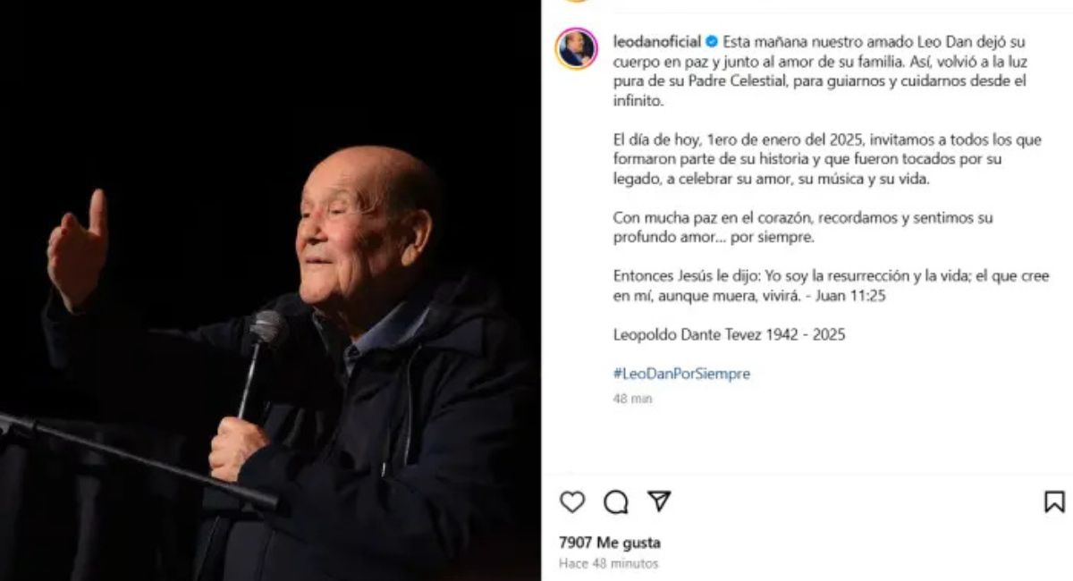Share the post with the paper plane icon

point(659,501)
